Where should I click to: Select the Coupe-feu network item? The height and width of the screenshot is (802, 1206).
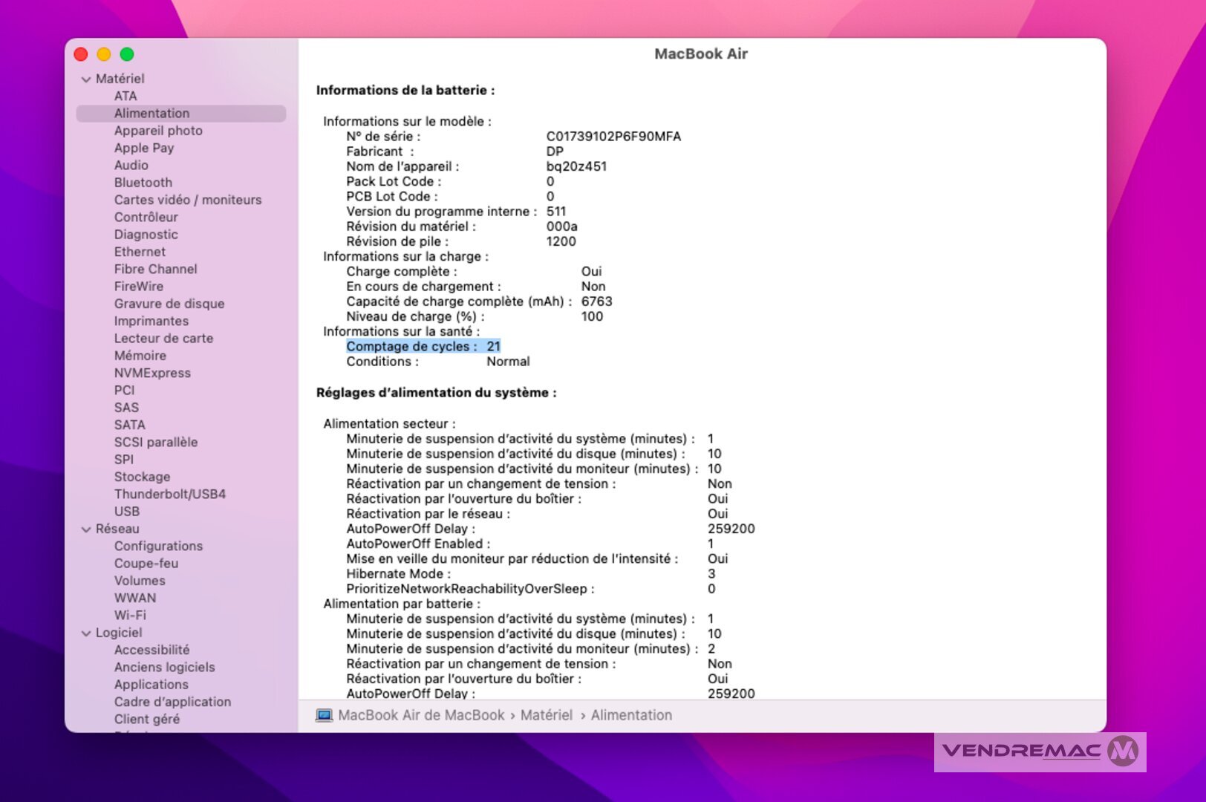tap(146, 564)
